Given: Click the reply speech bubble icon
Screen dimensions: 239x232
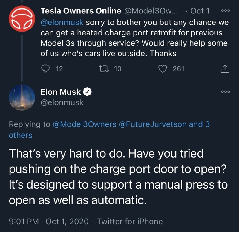Looking at the screenshot, I should coord(45,69).
